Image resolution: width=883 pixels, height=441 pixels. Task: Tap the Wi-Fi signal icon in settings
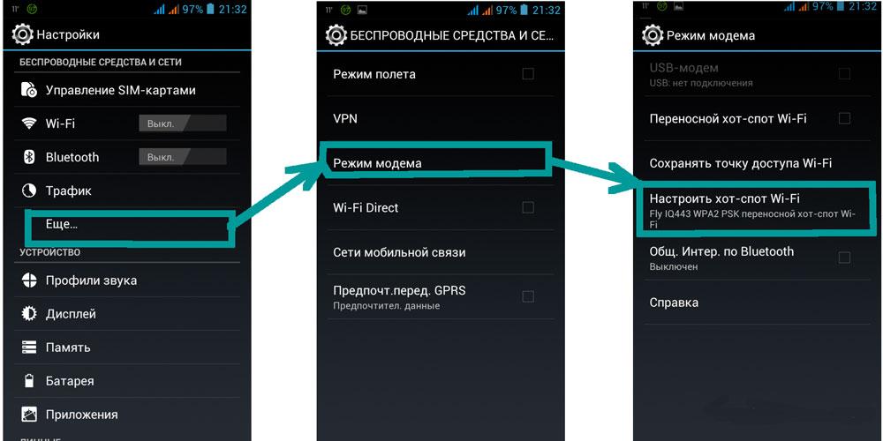click(29, 123)
